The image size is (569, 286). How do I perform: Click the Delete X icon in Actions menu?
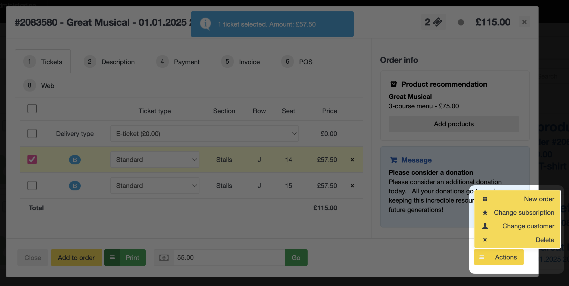485,240
